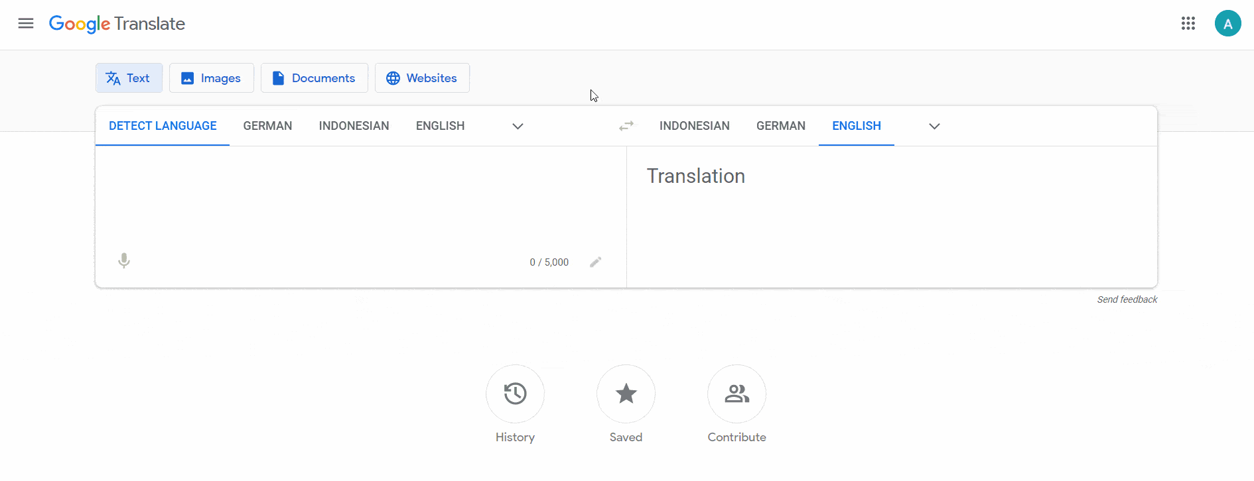The image size is (1254, 481).
Task: Click the Google Translate logo
Action: 117,24
